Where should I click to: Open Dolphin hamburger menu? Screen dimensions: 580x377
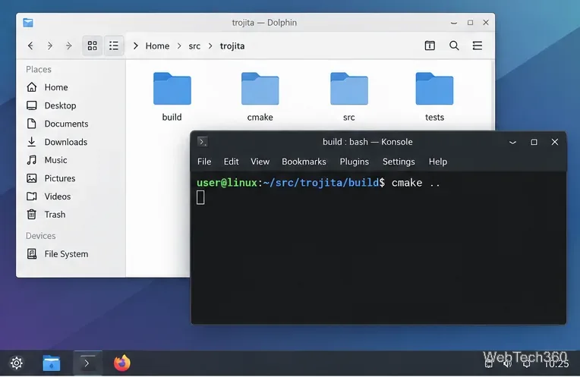(x=478, y=46)
